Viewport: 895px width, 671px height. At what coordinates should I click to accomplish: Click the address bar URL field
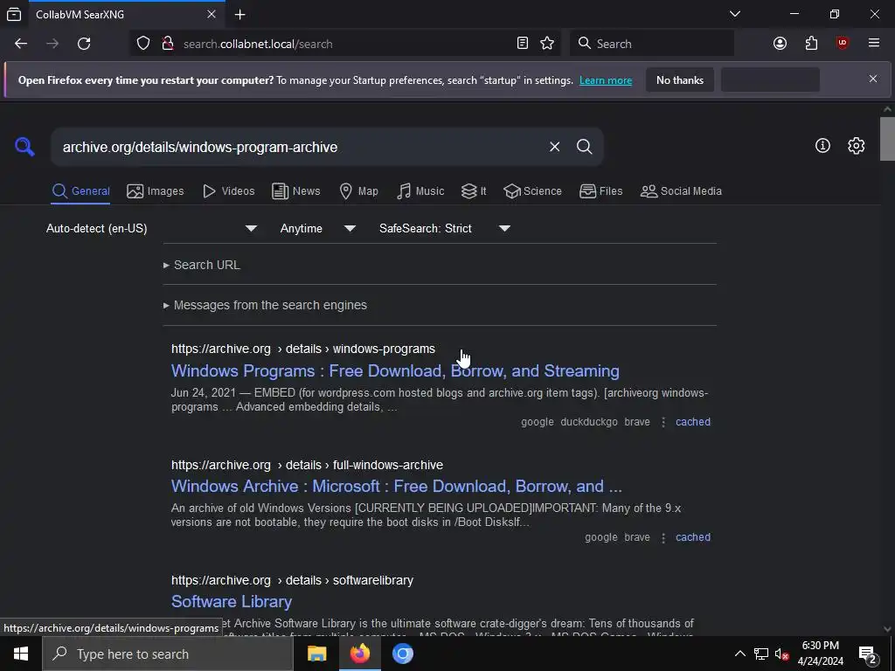click(347, 44)
